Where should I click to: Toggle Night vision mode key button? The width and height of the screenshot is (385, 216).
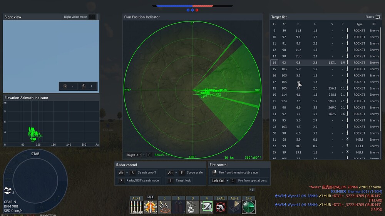point(92,17)
